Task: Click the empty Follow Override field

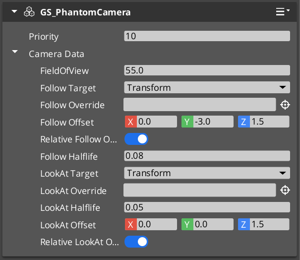Action: tap(199, 105)
